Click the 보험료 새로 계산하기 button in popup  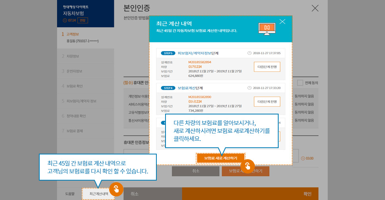[221, 158]
